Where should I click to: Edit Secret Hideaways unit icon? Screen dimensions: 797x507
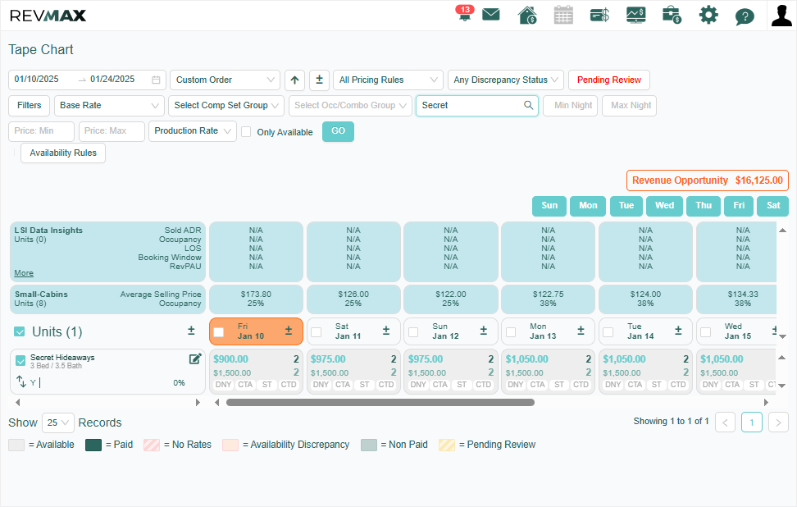click(x=195, y=359)
